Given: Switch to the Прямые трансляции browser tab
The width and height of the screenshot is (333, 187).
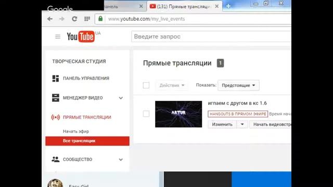Looking at the screenshot, I should point(184,6).
